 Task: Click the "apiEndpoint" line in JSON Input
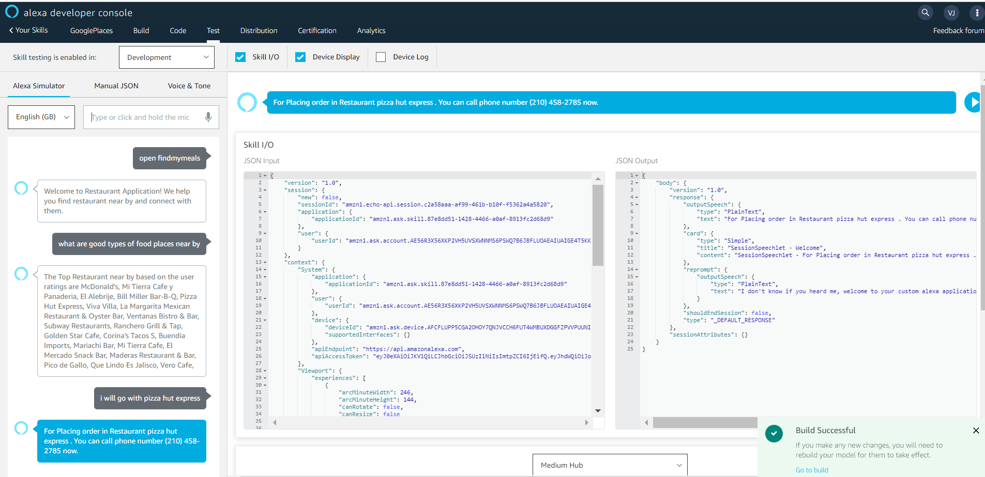[x=387, y=349]
